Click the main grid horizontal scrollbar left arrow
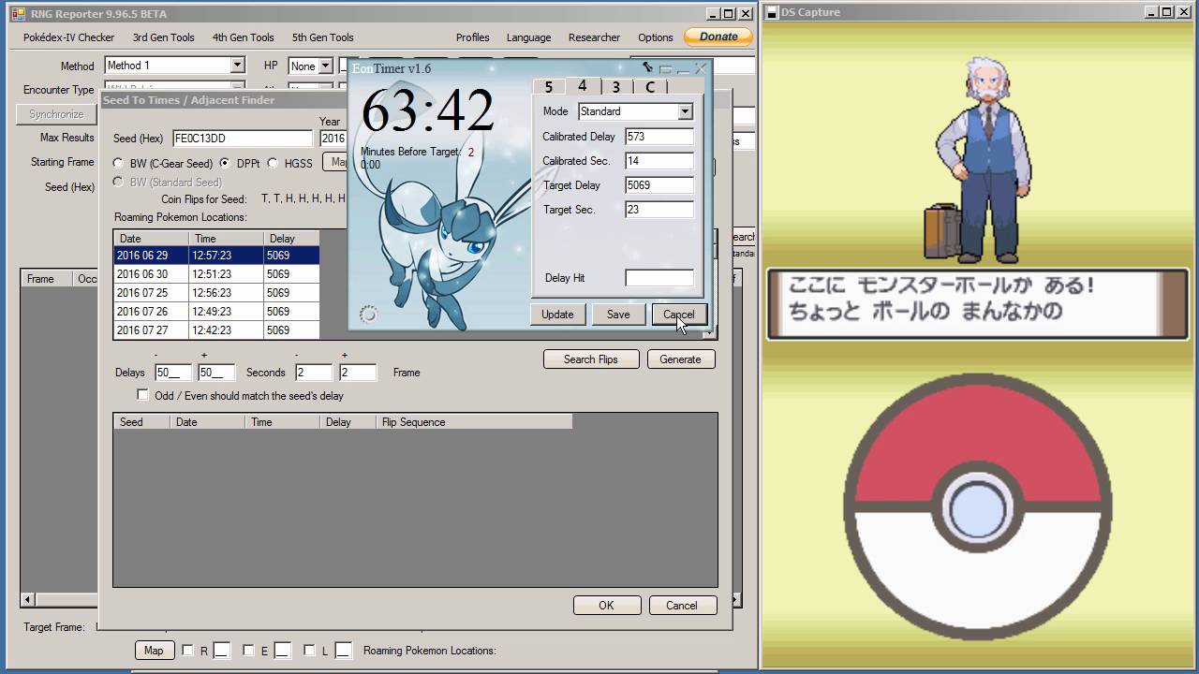1199x674 pixels. (27, 600)
